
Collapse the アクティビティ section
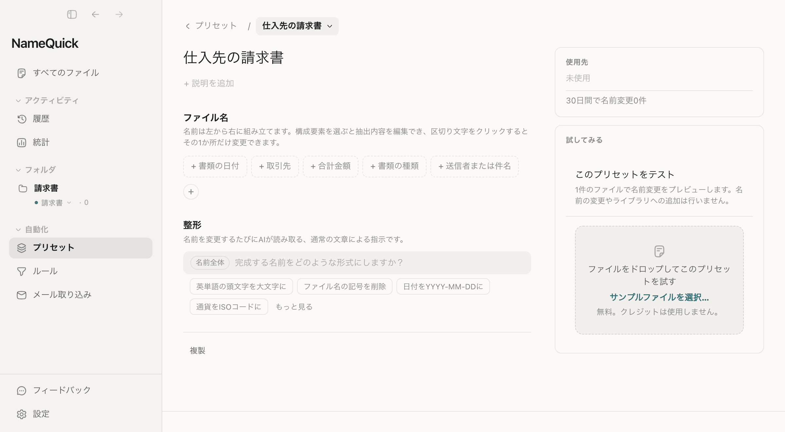click(18, 100)
